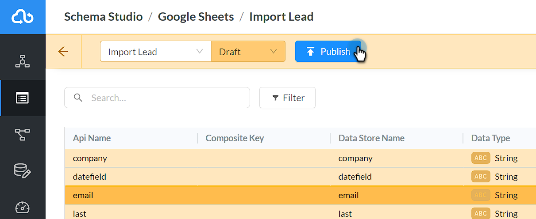Click email in Data Store Name column
The width and height of the screenshot is (536, 219).
click(349, 195)
